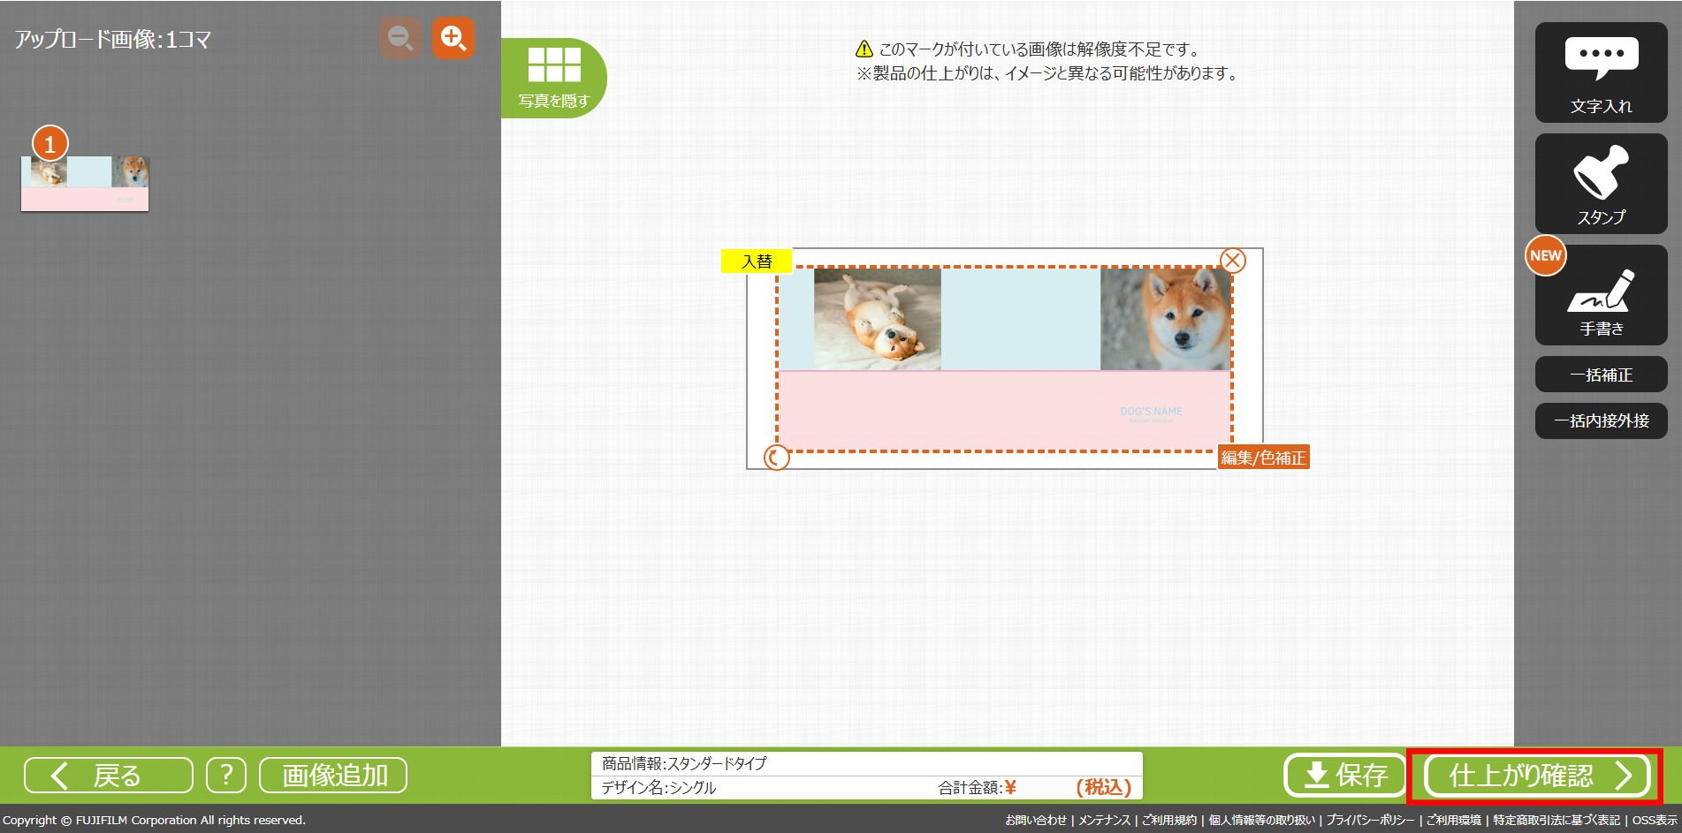Save the project with 保存 button
This screenshot has height=833, width=1682.
pyautogui.click(x=1343, y=776)
